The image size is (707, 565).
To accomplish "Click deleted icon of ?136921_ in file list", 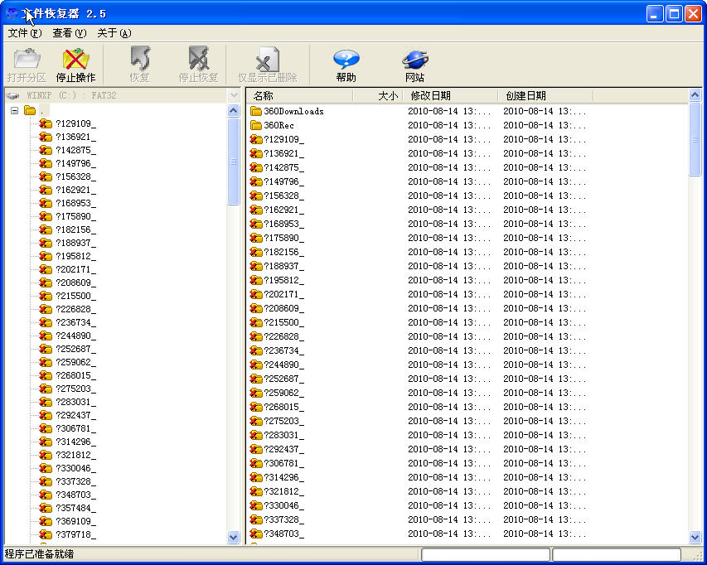I will point(255,153).
